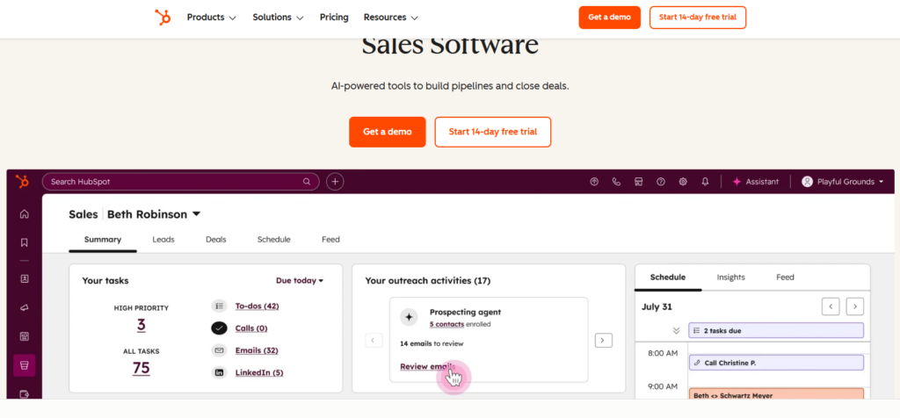900x418 pixels.
Task: Click the LinkedIn icon in Your tasks
Action: pyautogui.click(x=219, y=372)
